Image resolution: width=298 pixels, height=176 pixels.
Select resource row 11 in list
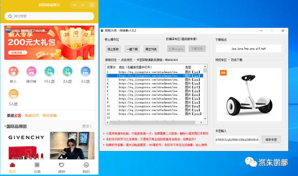click(154, 110)
